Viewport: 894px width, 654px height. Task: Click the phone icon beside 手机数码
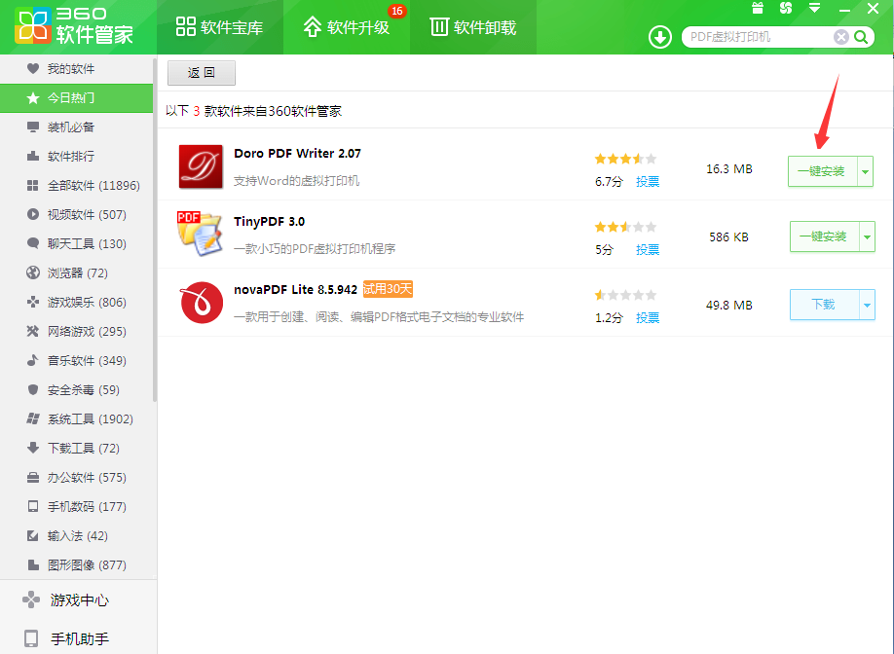[x=33, y=506]
